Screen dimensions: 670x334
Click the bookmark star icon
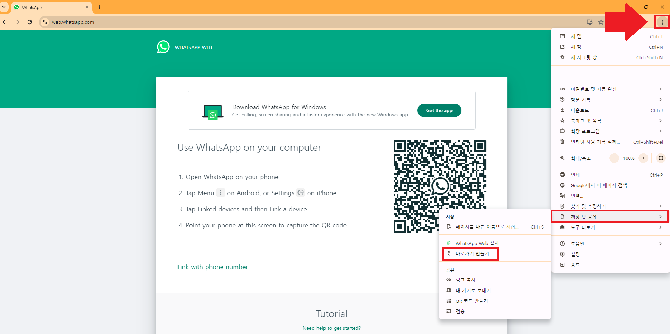pyautogui.click(x=601, y=22)
